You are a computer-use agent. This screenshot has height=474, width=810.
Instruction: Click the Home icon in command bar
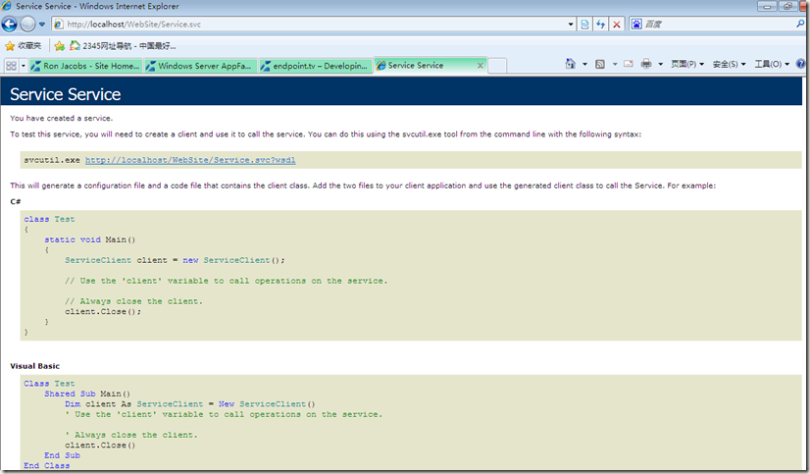coord(571,65)
